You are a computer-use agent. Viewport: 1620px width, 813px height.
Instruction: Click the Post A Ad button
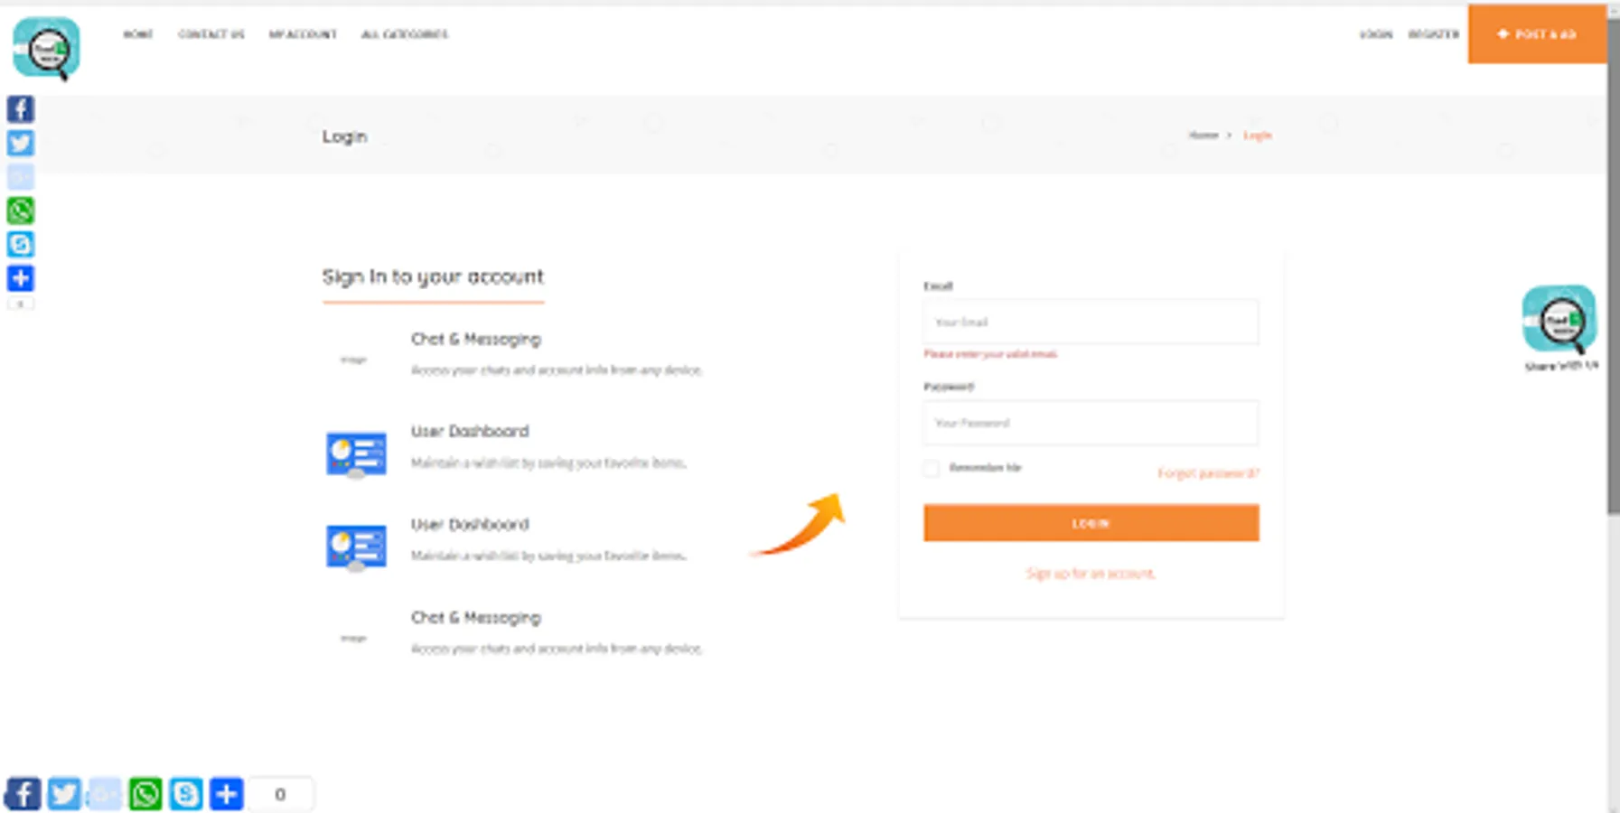click(x=1537, y=34)
